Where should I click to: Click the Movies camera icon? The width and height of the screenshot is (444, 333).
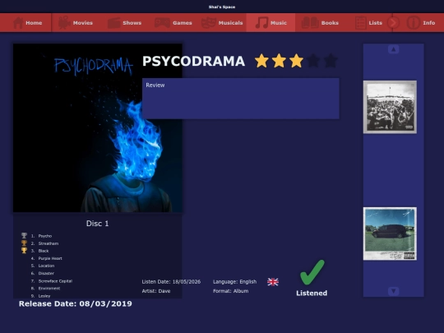[64, 23]
